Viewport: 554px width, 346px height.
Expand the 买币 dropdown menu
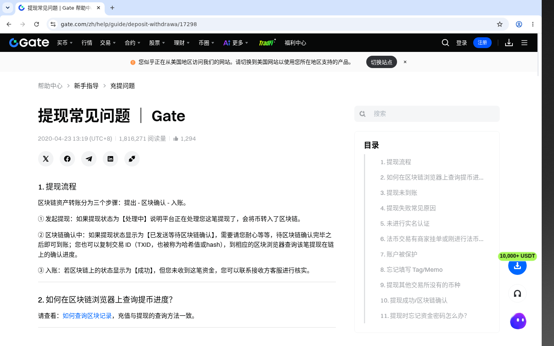[x=65, y=43]
